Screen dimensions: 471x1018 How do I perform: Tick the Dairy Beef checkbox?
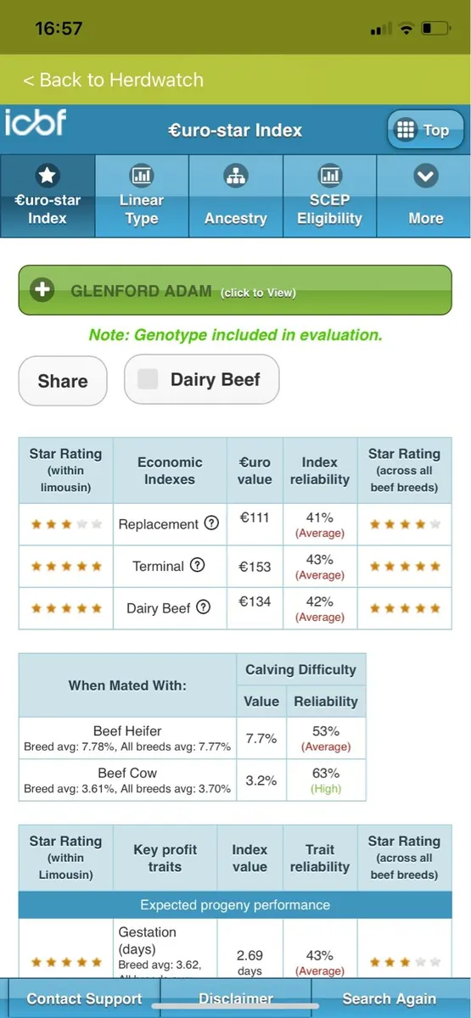(148, 379)
